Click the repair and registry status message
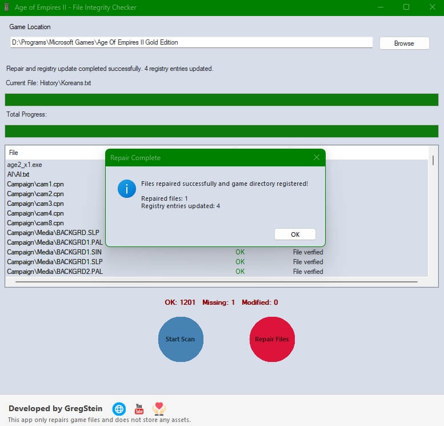The height and width of the screenshot is (426, 444). click(110, 69)
